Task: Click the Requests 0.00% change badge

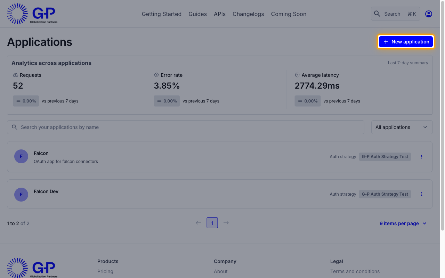Action: (26, 101)
